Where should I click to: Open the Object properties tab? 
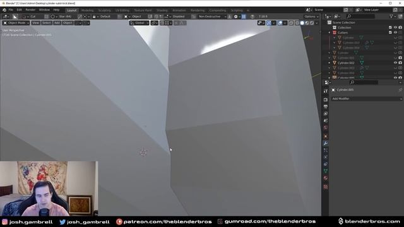(326, 136)
